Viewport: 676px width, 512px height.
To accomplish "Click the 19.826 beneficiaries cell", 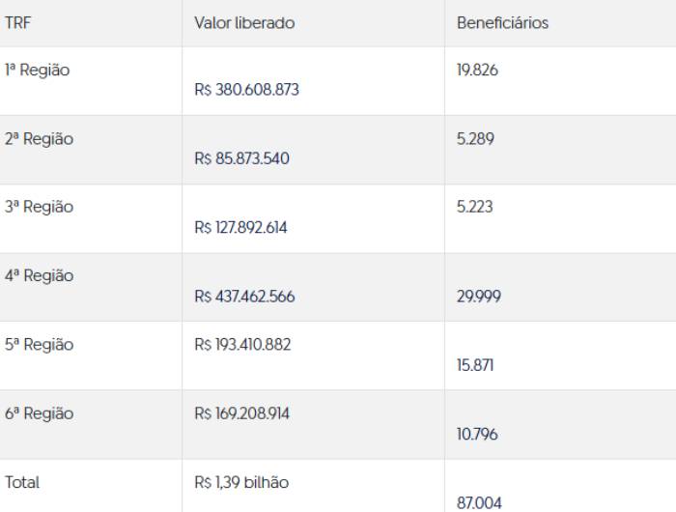I will click(477, 71).
